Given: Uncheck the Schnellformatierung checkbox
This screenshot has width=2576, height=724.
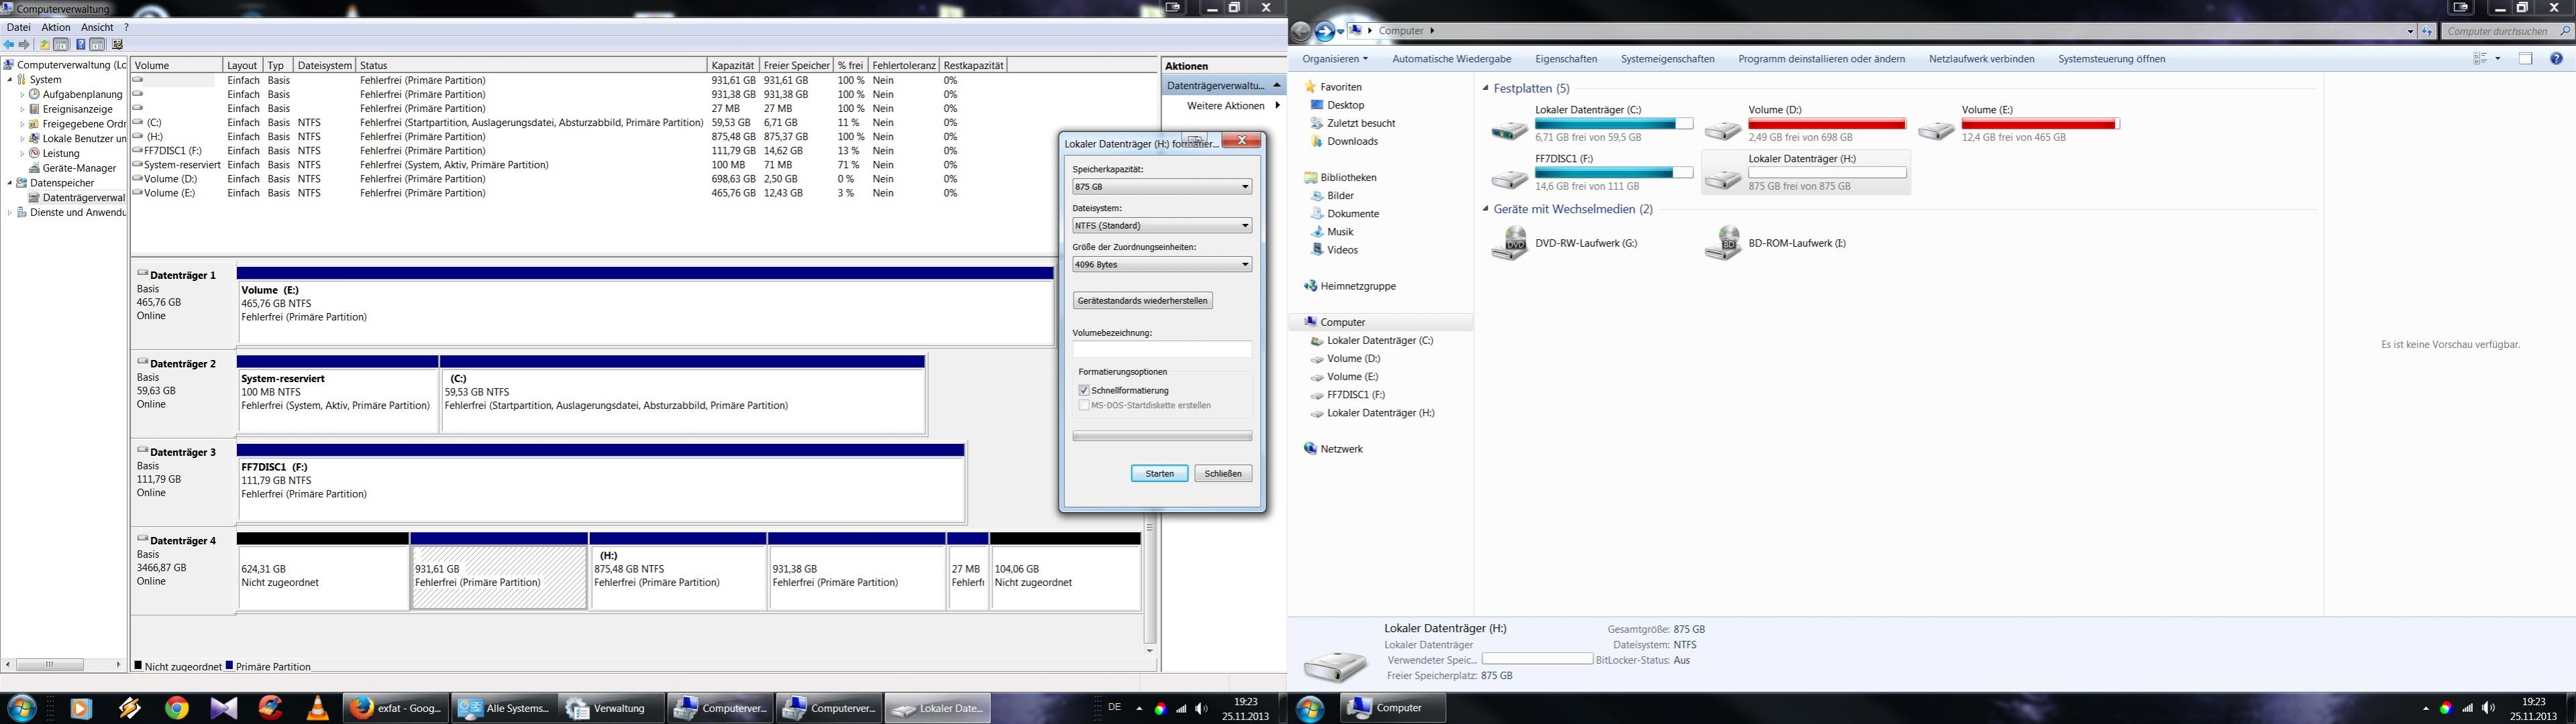Looking at the screenshot, I should [1084, 390].
